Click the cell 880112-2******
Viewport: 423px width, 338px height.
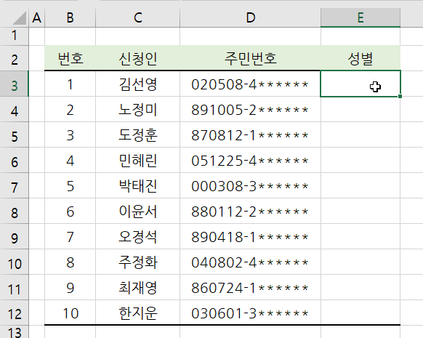point(250,211)
